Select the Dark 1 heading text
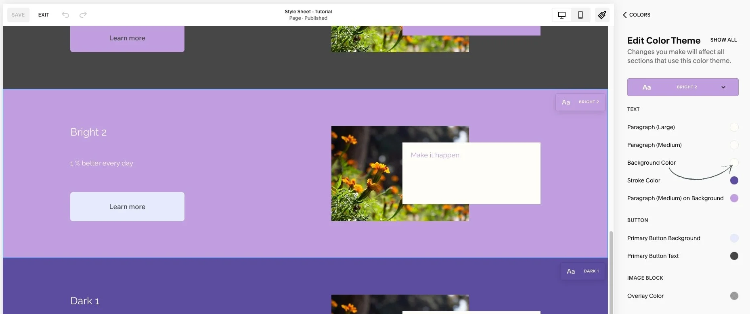750x314 pixels. coord(85,301)
